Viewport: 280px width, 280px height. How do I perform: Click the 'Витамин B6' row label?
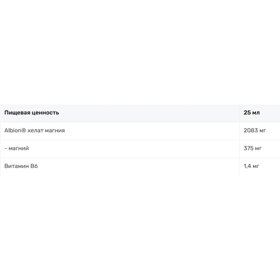tap(21, 166)
